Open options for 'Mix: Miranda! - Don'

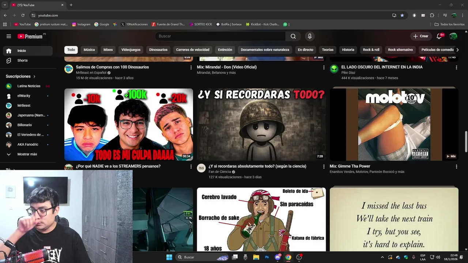tap(324, 68)
